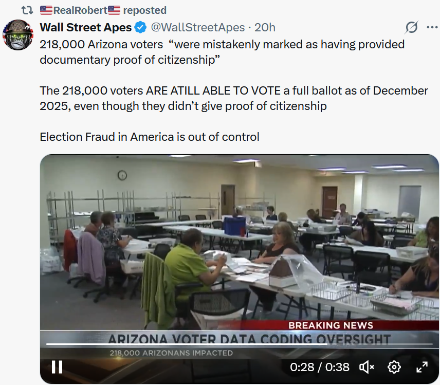Open the Wall Street Apes profile avatar
This screenshot has width=440, height=385.
click(x=18, y=34)
